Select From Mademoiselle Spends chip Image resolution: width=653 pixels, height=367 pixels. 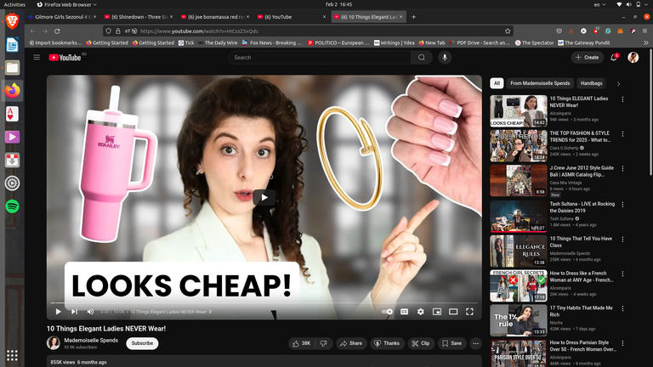click(x=540, y=83)
